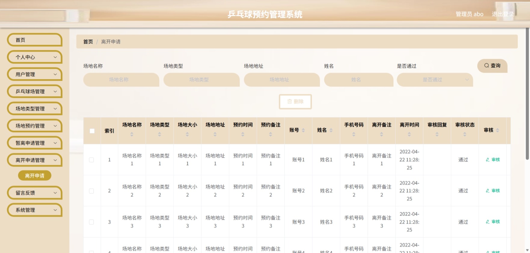Expand the 暂离申请管理 sidebar menu
The image size is (530, 253).
tap(35, 143)
